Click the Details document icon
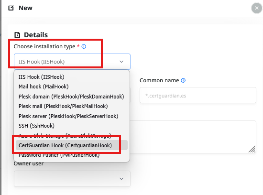The height and width of the screenshot is (195, 263). (x=17, y=35)
